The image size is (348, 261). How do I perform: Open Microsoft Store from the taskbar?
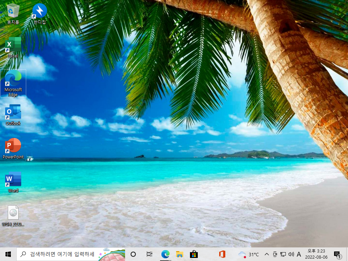[x=194, y=254]
